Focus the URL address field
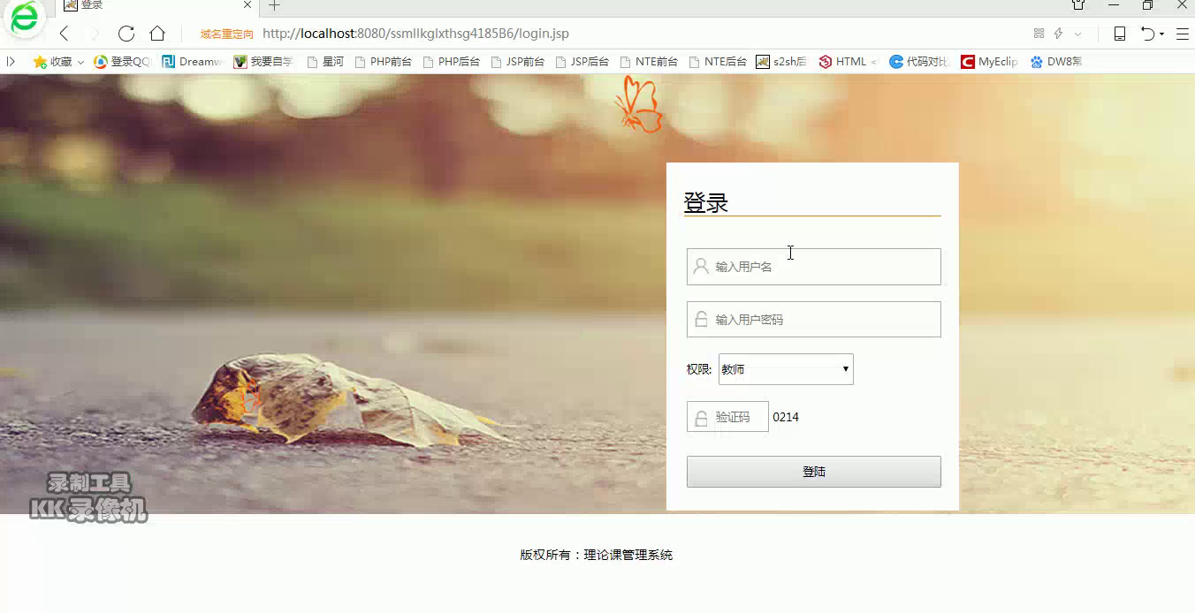Image resolution: width=1195 pixels, height=613 pixels. tap(415, 34)
